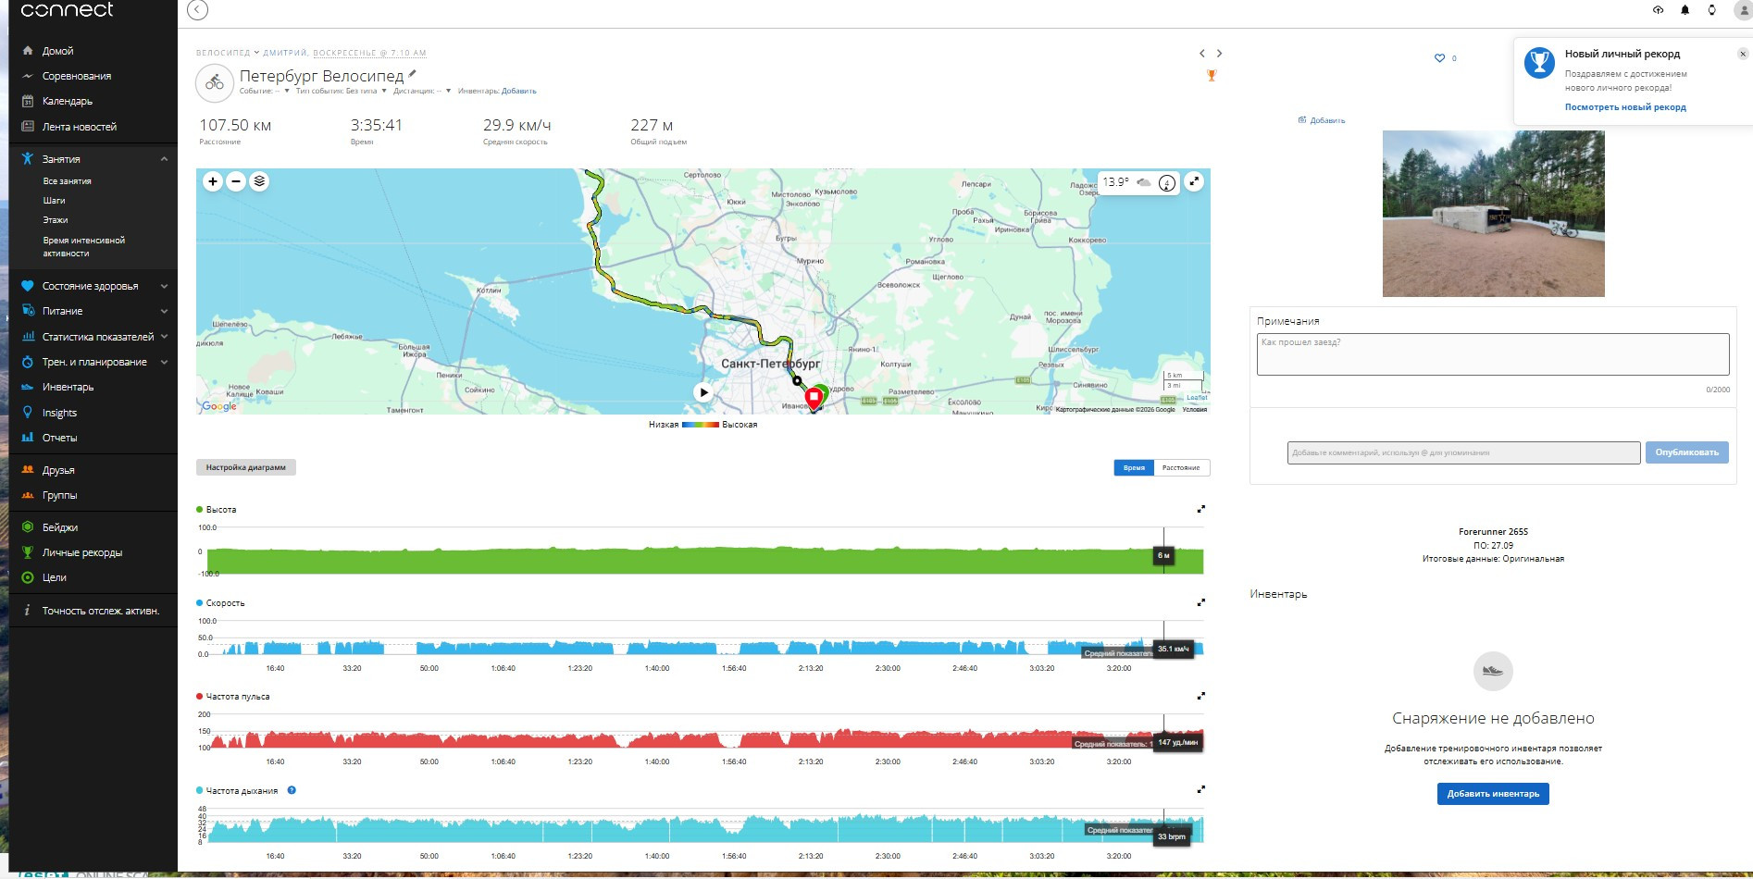Screen dimensions: 1753x879
Task: Open the devices watch icon
Action: click(x=1711, y=10)
